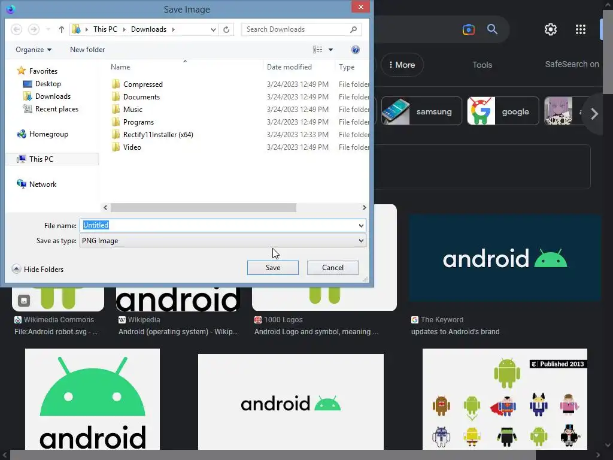The width and height of the screenshot is (613, 460).
Task: Click the Search Downloads field
Action: [301, 29]
